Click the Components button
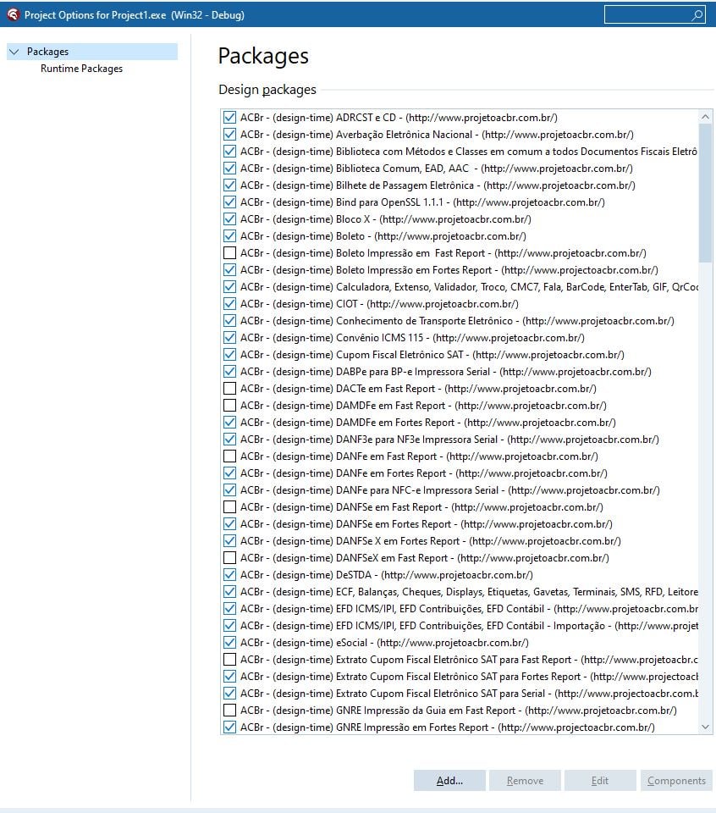Image resolution: width=716 pixels, height=813 pixels. coord(676,780)
